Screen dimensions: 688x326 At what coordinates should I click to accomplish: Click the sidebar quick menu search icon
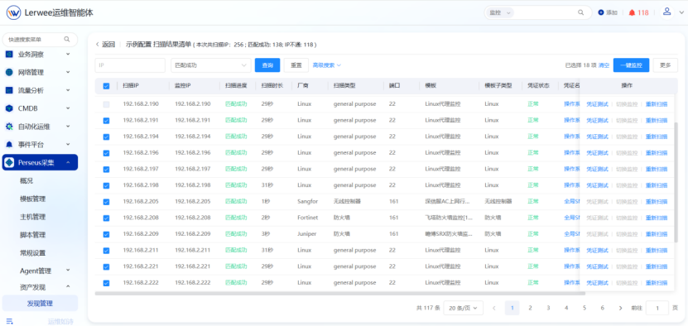tap(67, 40)
